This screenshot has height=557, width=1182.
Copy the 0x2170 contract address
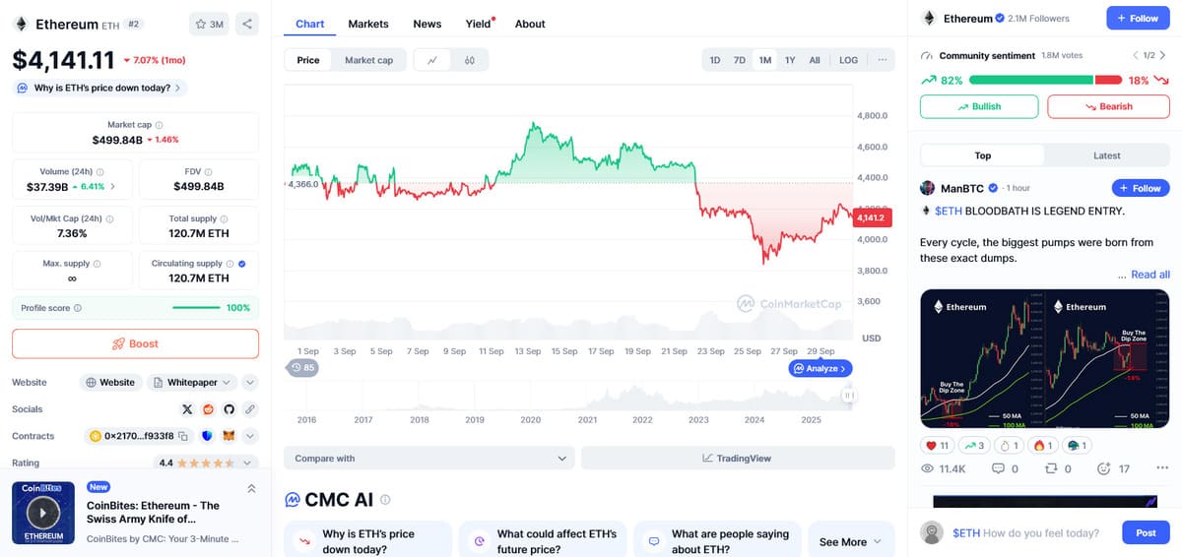coord(183,436)
